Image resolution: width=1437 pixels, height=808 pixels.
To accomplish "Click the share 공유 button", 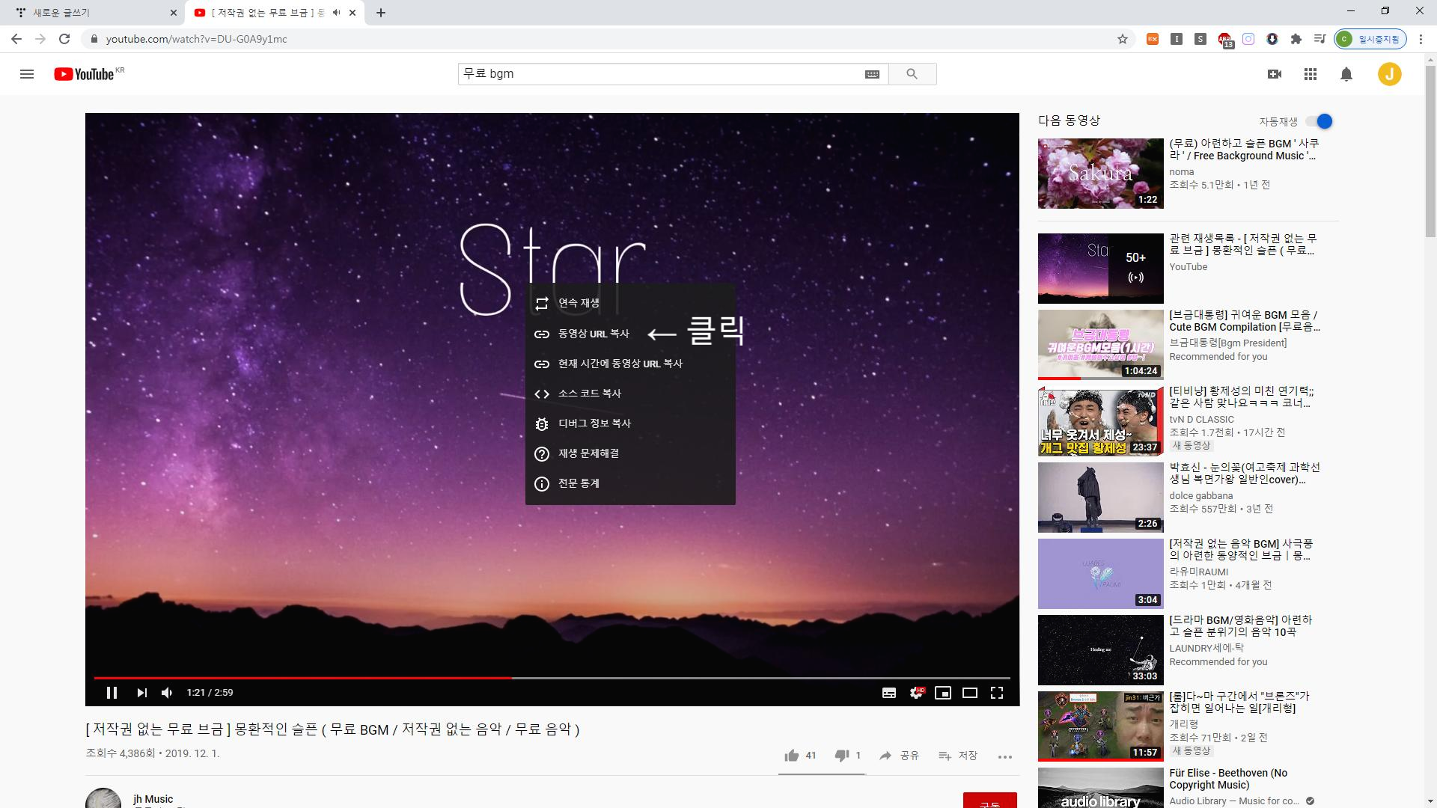I will click(899, 756).
